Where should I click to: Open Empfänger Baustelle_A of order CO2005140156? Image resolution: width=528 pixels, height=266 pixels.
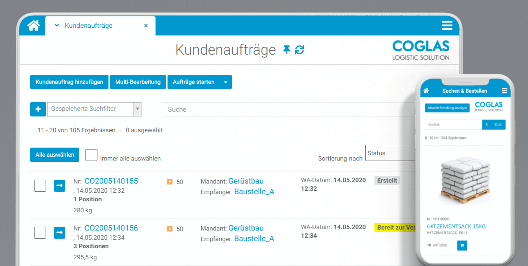pos(254,239)
